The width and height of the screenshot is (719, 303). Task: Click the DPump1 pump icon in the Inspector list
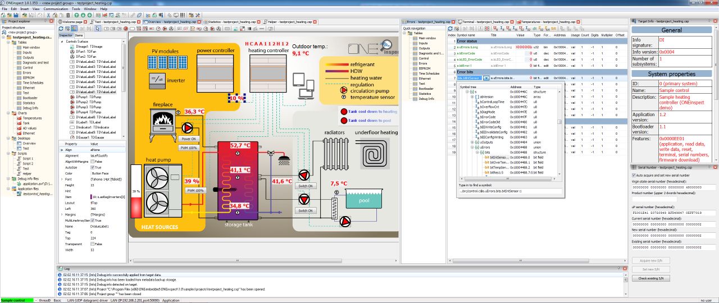pyautogui.click(x=72, y=97)
